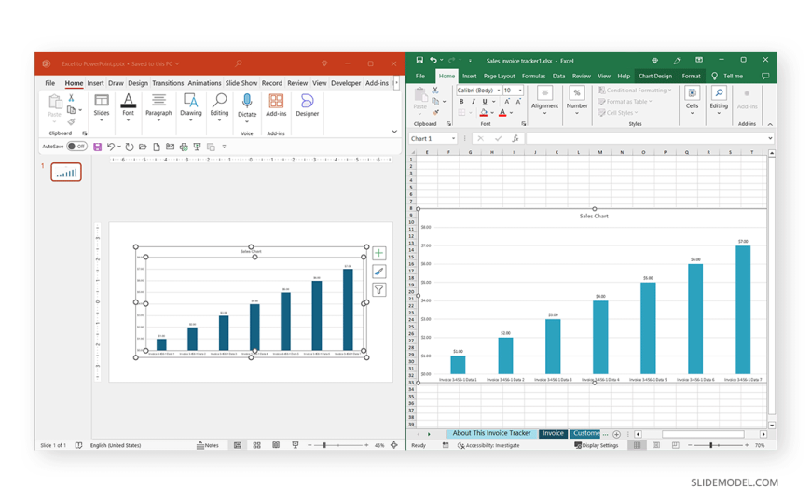Click Excel Format Painter brush icon
811x503 pixels.
(435, 112)
